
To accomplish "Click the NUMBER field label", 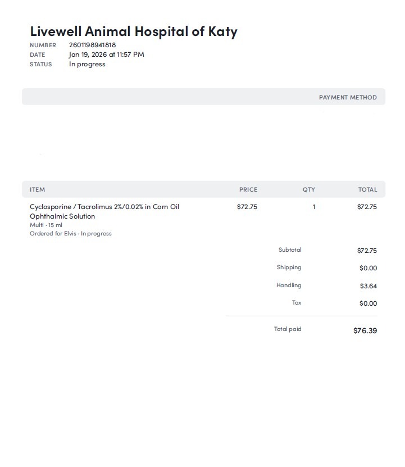I will tap(43, 45).
